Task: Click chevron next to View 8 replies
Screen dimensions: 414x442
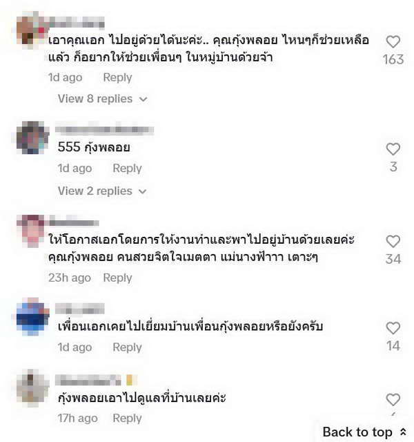Action: pos(143,99)
